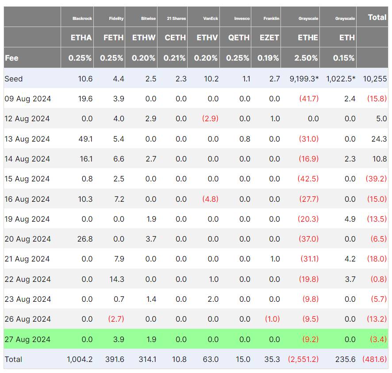This screenshot has width=392, height=373.
Task: Select the EZET ticker header
Action: tap(269, 38)
